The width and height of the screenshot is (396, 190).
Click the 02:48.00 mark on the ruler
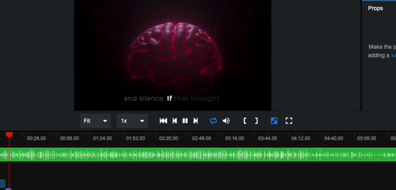click(x=202, y=138)
